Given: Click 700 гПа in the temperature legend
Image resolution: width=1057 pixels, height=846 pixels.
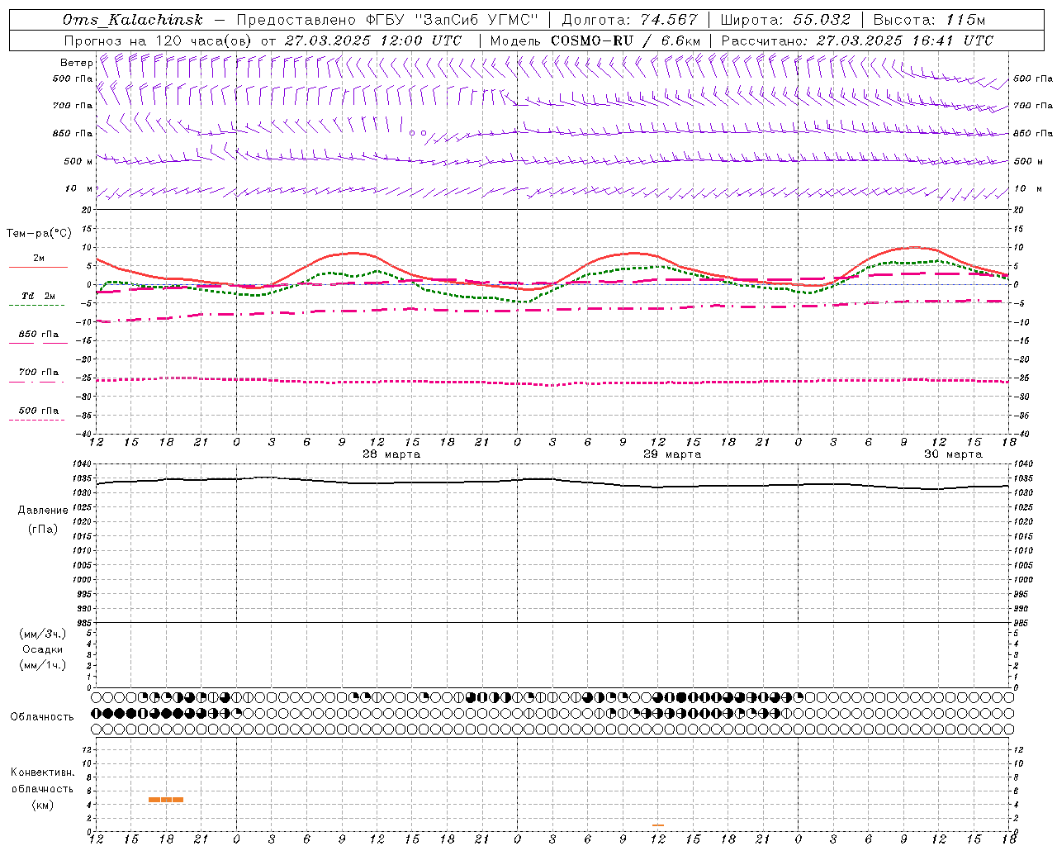Looking at the screenshot, I should (x=38, y=373).
